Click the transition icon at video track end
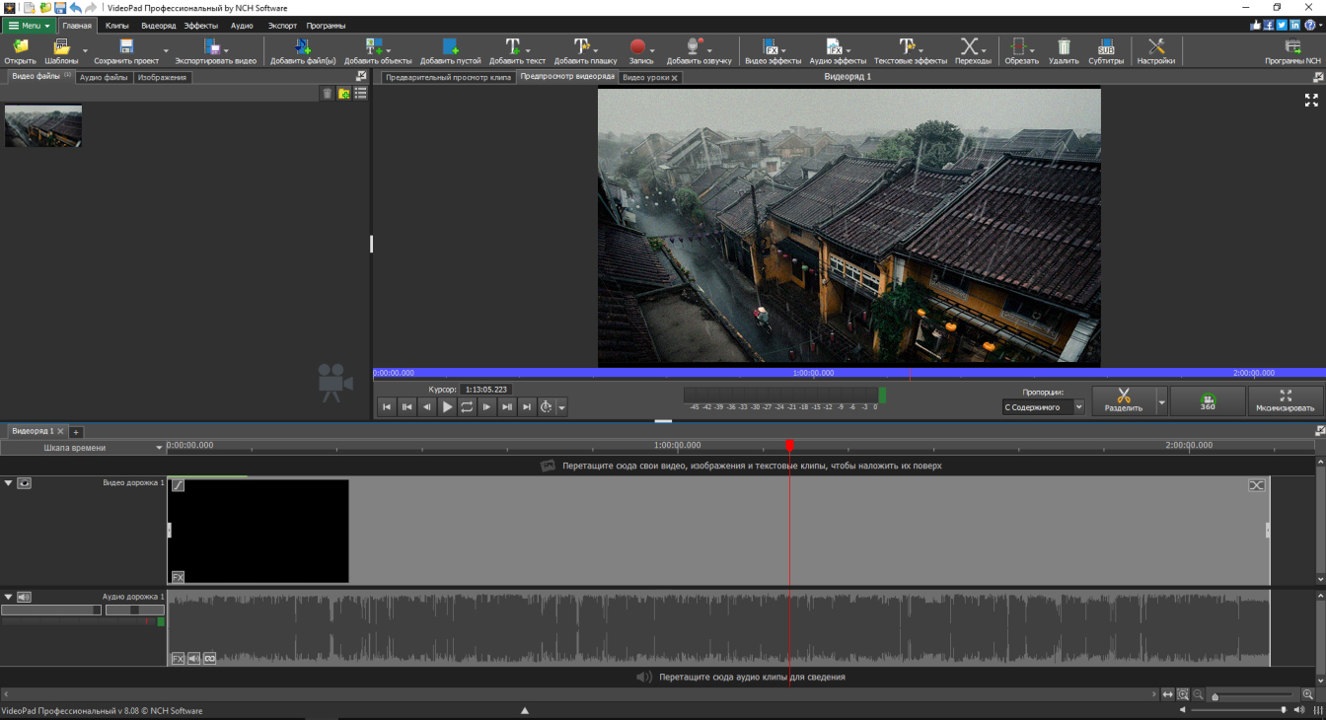 click(x=1257, y=485)
